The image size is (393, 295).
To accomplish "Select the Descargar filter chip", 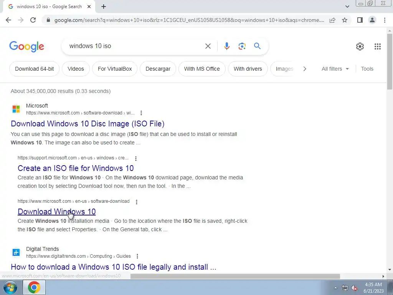I will click(158, 69).
